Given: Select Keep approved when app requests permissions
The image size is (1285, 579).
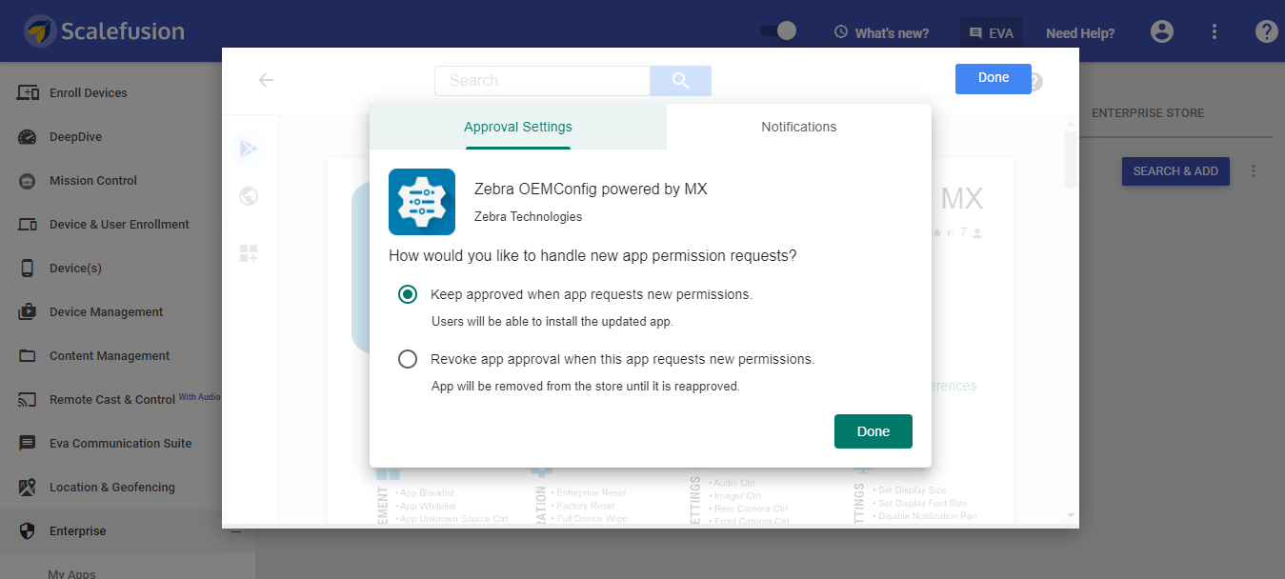Looking at the screenshot, I should (408, 294).
